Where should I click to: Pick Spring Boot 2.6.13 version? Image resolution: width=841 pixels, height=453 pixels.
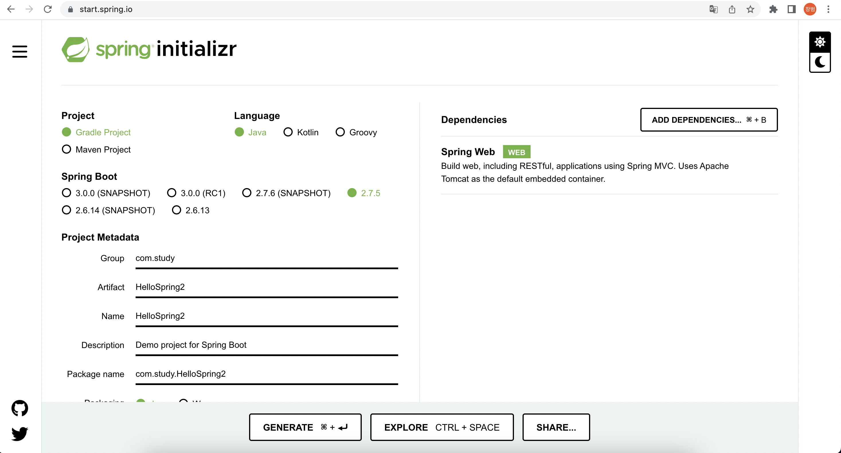click(x=177, y=210)
